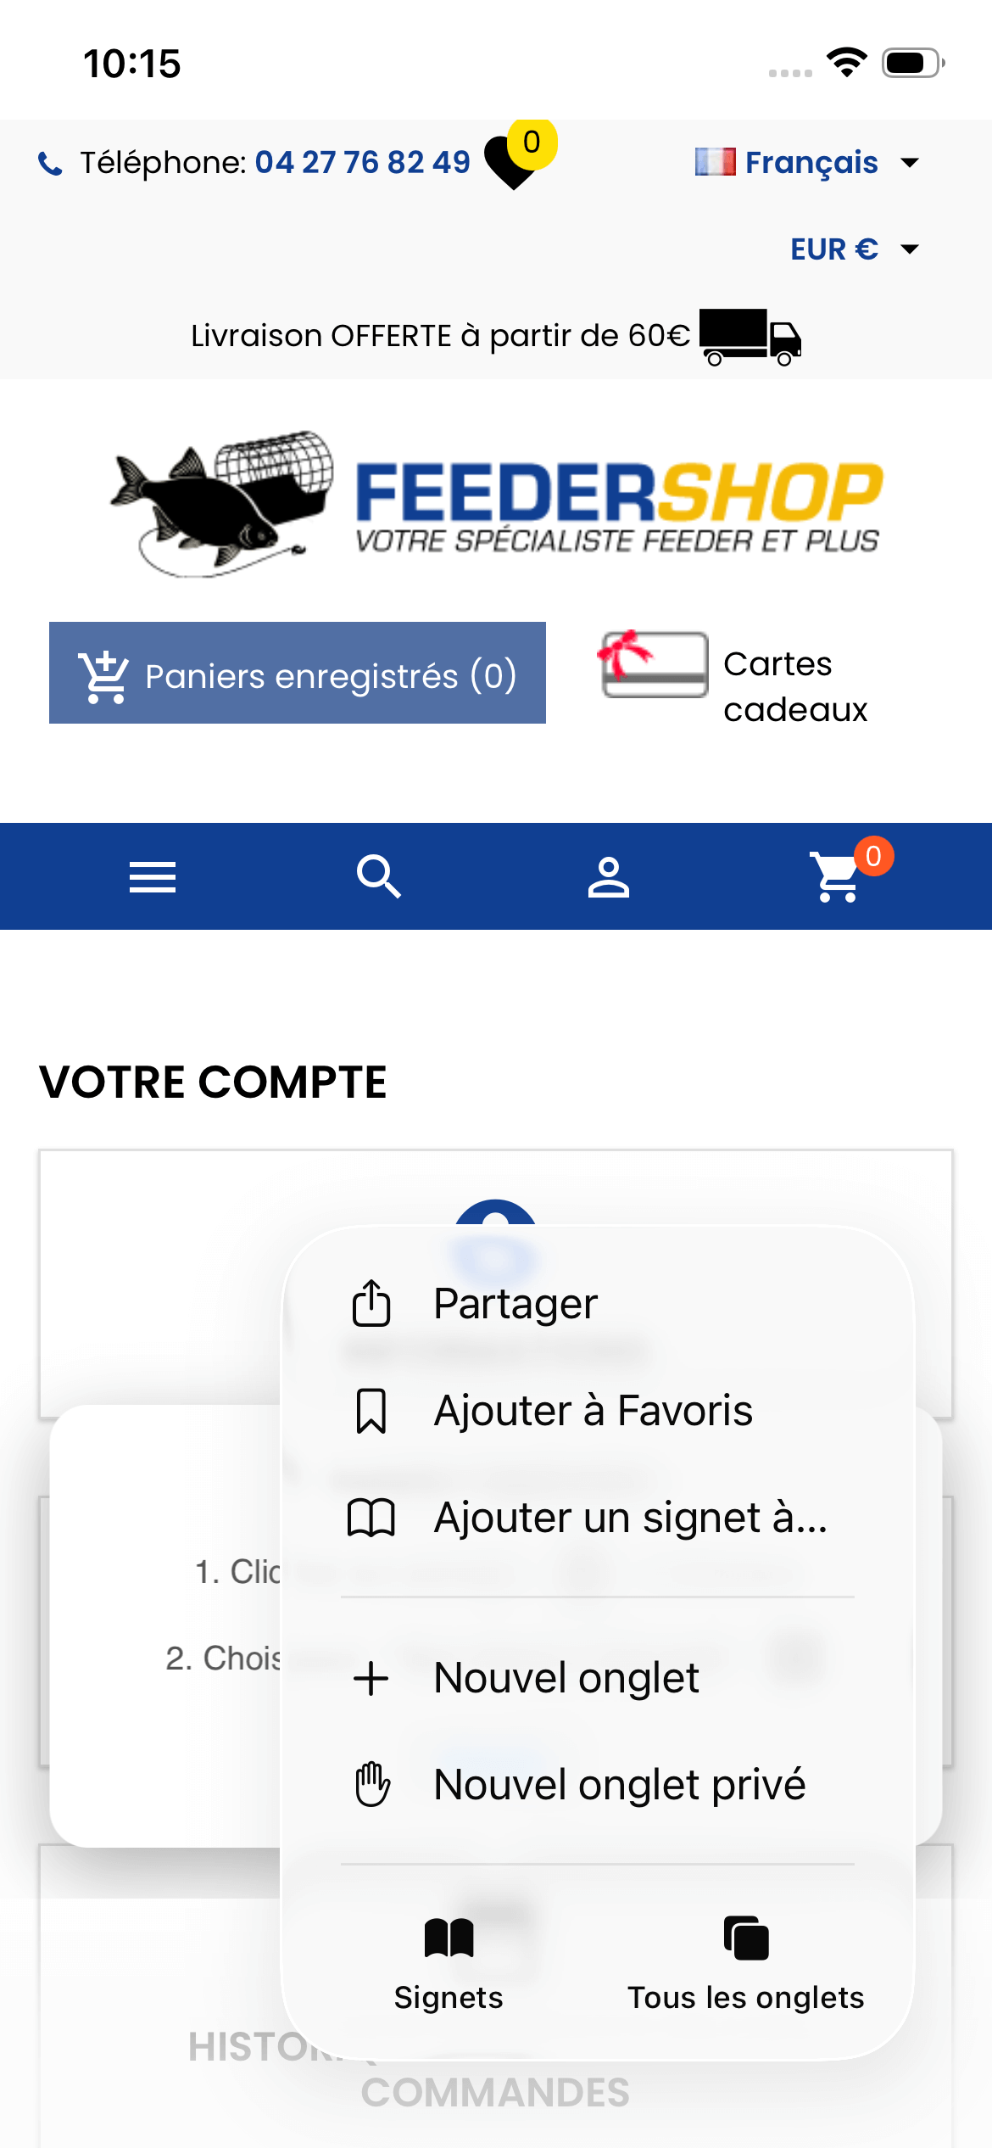Select Ajouter un signet à... option
Viewport: 992px width, 2148px height.
629,1518
